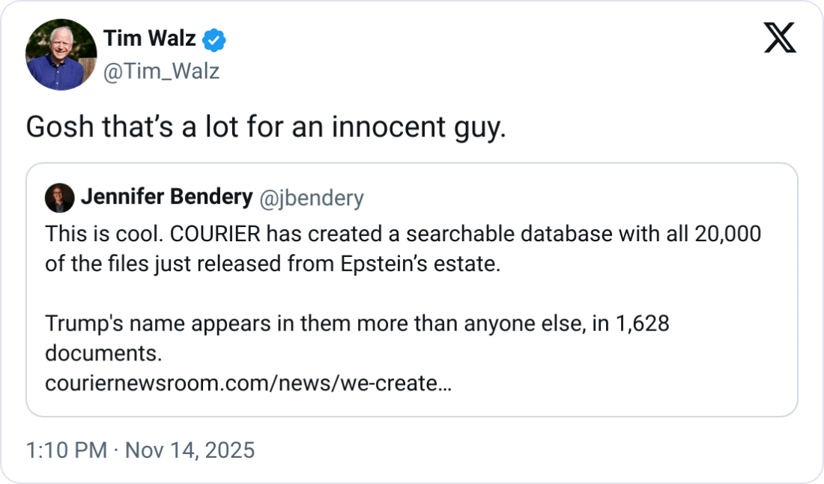The image size is (824, 484).
Task: Click the Nov 14, 2025 date
Action: click(189, 450)
